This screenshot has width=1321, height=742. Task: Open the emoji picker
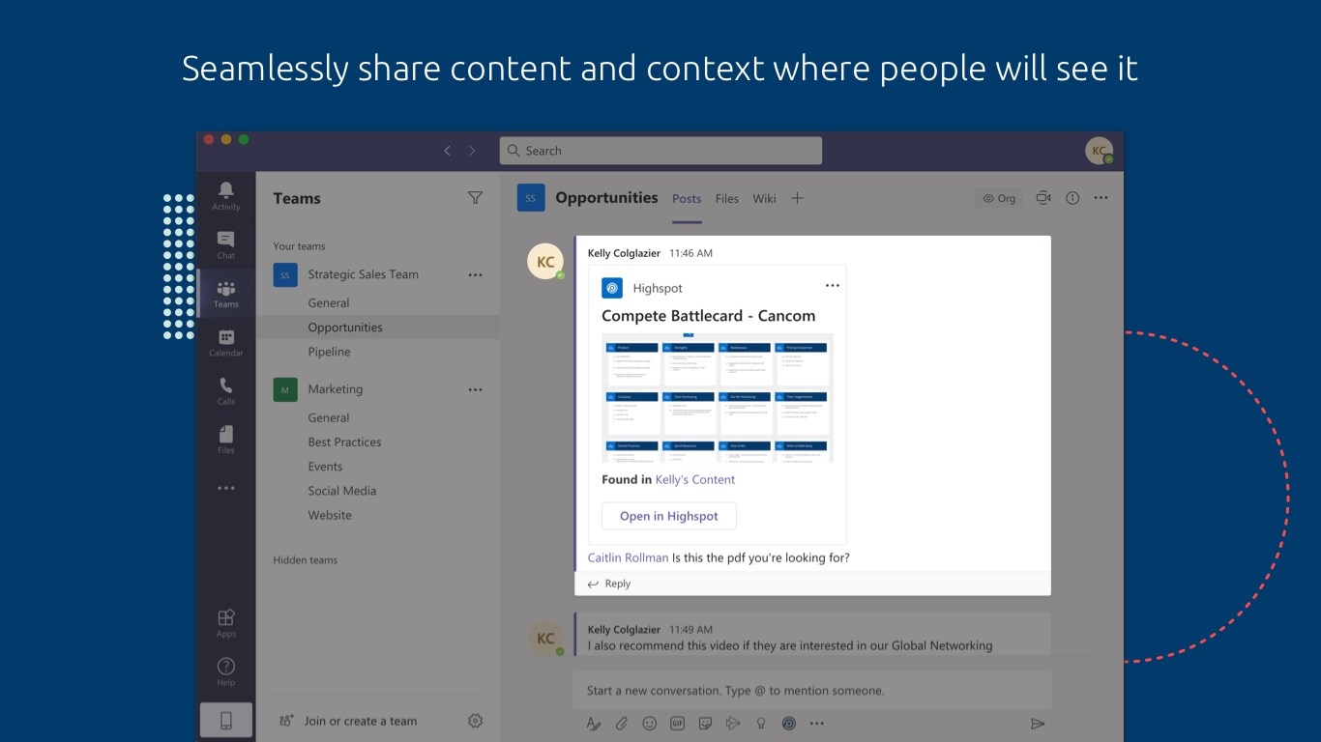tap(650, 723)
